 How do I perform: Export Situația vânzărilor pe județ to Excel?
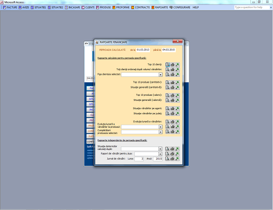click(177, 113)
